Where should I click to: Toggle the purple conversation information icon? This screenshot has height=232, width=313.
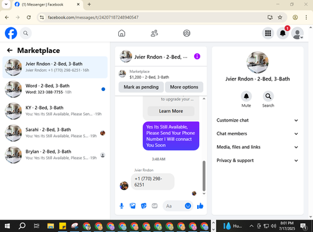[x=197, y=56]
